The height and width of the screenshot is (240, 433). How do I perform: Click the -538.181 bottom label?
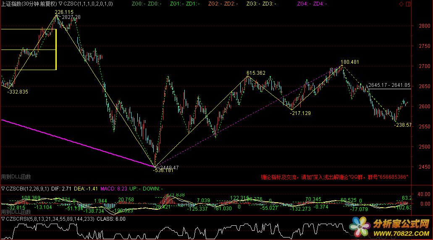pyautogui.click(x=163, y=170)
